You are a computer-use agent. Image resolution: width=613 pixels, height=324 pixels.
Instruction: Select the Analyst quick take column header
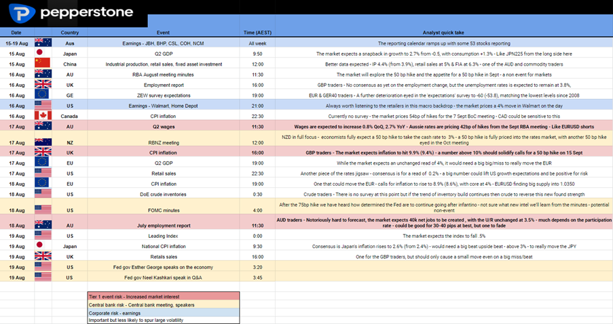(x=444, y=33)
